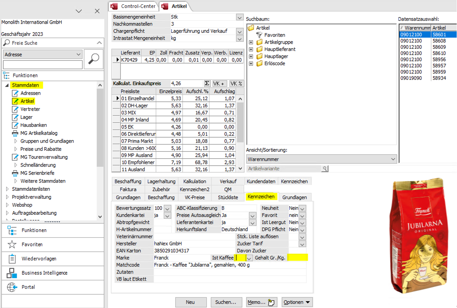Select the Vertreter item under Stammdaten
The height and width of the screenshot is (308, 457).
click(30, 109)
